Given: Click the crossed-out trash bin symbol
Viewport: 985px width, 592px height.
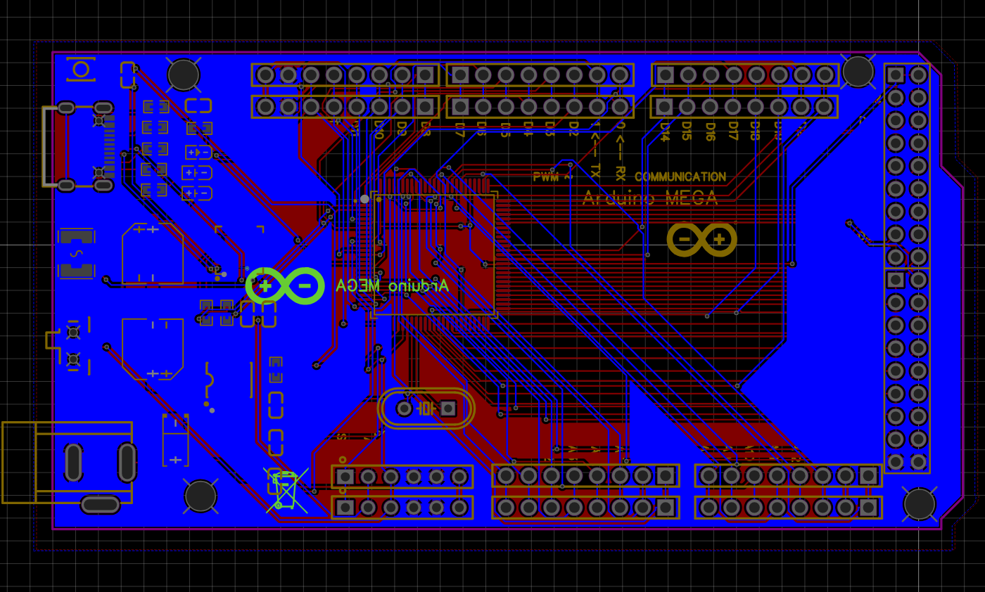Looking at the screenshot, I should [286, 490].
